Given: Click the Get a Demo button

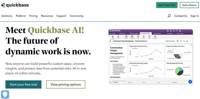Looking at the screenshot, I should pos(189,5).
